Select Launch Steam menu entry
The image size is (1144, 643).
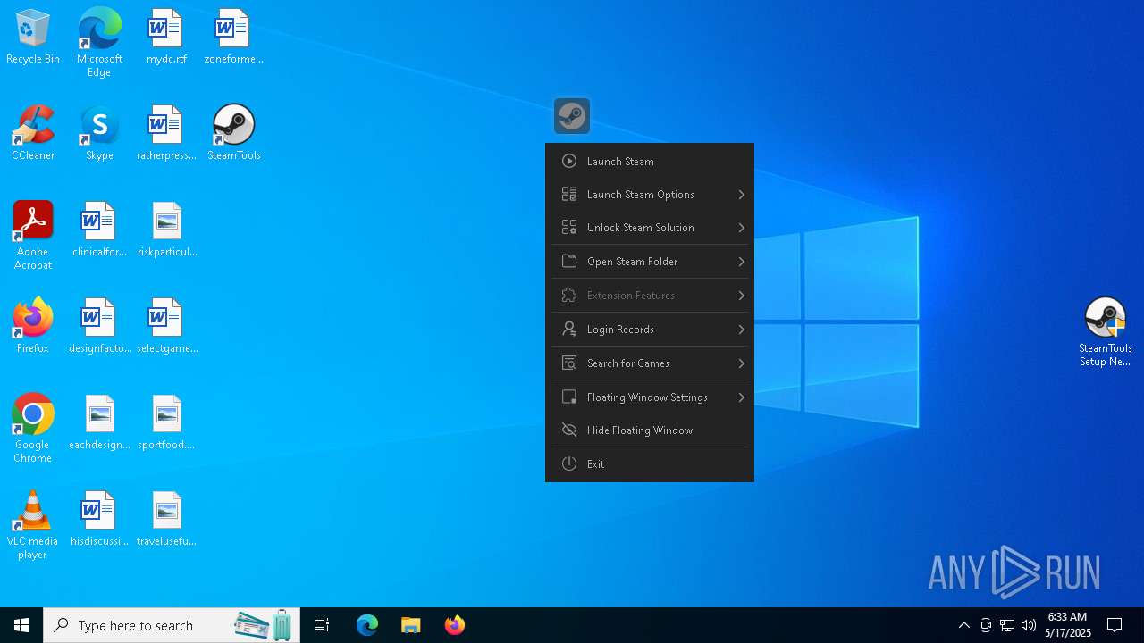(650, 162)
